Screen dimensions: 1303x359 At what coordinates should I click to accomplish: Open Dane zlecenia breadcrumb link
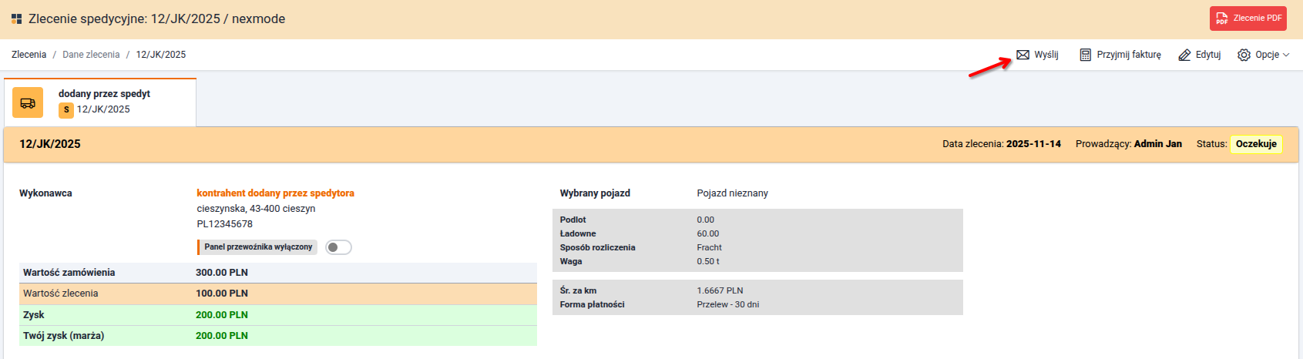(91, 55)
